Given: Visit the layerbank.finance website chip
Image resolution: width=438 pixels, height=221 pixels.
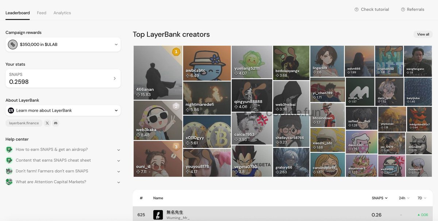Looking at the screenshot, I should click(x=24, y=123).
